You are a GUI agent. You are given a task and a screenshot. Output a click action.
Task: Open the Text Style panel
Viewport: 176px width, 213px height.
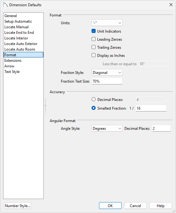[x=23, y=72]
